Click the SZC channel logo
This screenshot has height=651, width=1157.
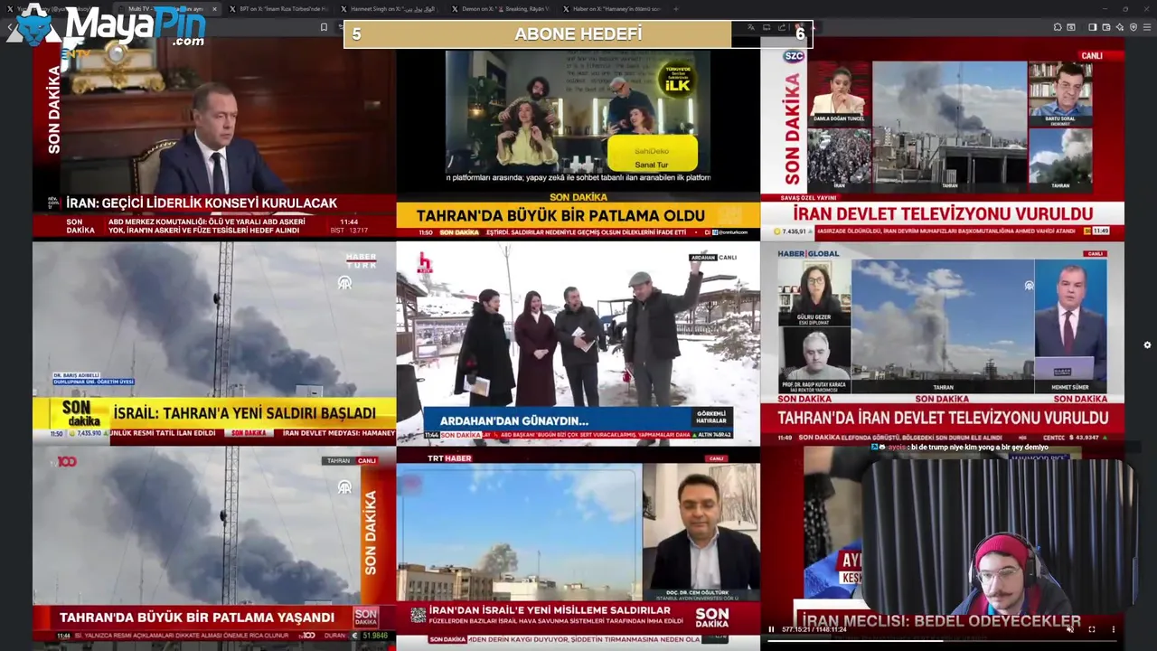[794, 56]
